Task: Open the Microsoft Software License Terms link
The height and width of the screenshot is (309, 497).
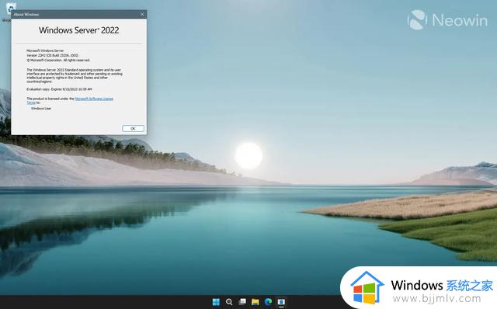Action: [x=94, y=99]
